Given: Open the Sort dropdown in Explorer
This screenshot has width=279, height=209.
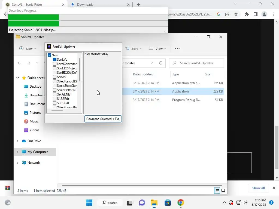Looking at the screenshot, I should click(133, 48).
